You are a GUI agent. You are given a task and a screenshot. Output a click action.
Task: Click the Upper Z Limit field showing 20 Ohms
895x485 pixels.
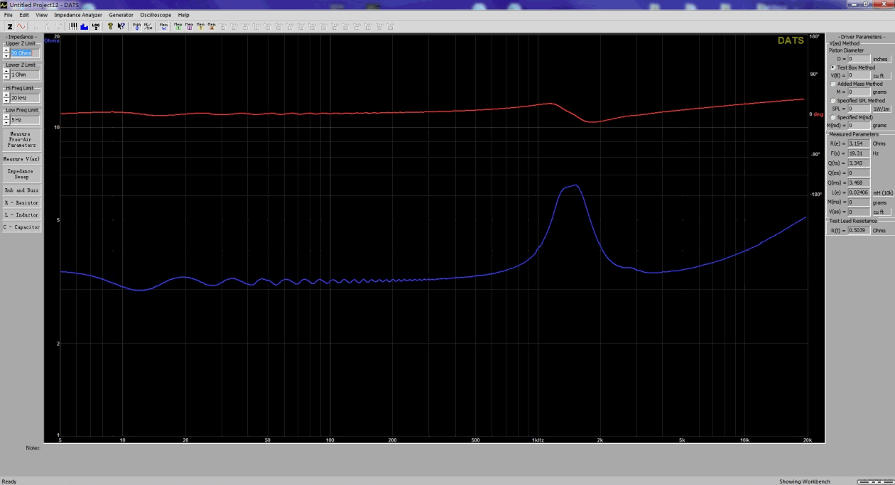coord(25,53)
